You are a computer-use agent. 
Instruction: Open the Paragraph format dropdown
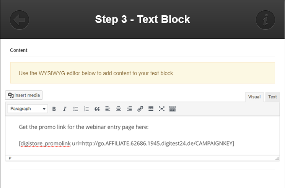28,109
